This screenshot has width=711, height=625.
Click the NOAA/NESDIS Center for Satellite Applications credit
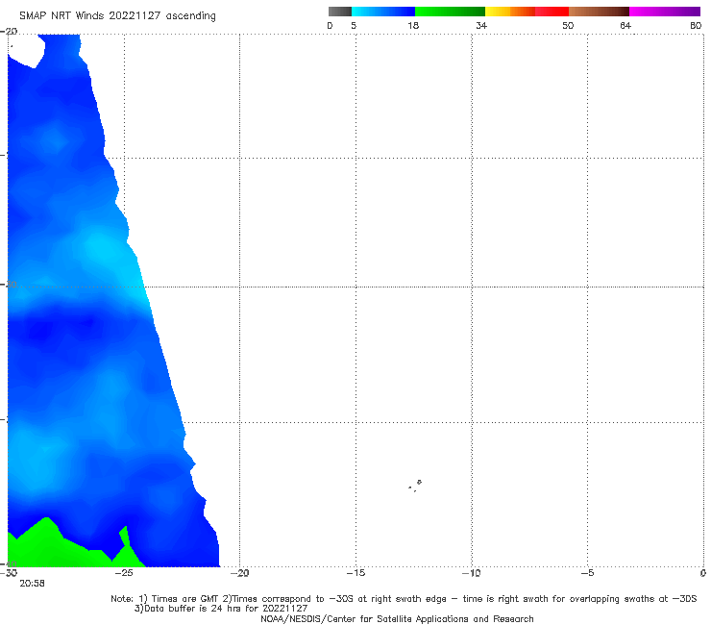(x=397, y=618)
